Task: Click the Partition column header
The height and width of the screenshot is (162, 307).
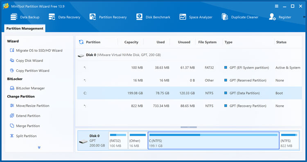Action: point(93,42)
